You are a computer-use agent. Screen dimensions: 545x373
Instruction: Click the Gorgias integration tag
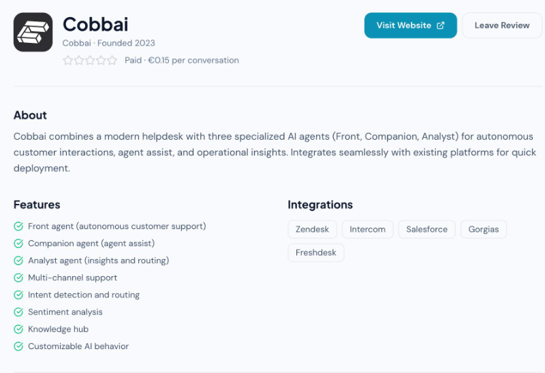pyautogui.click(x=484, y=229)
